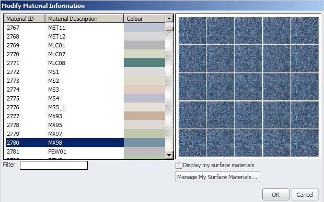Open Manage My Surface Materials dialog

[x=217, y=177]
